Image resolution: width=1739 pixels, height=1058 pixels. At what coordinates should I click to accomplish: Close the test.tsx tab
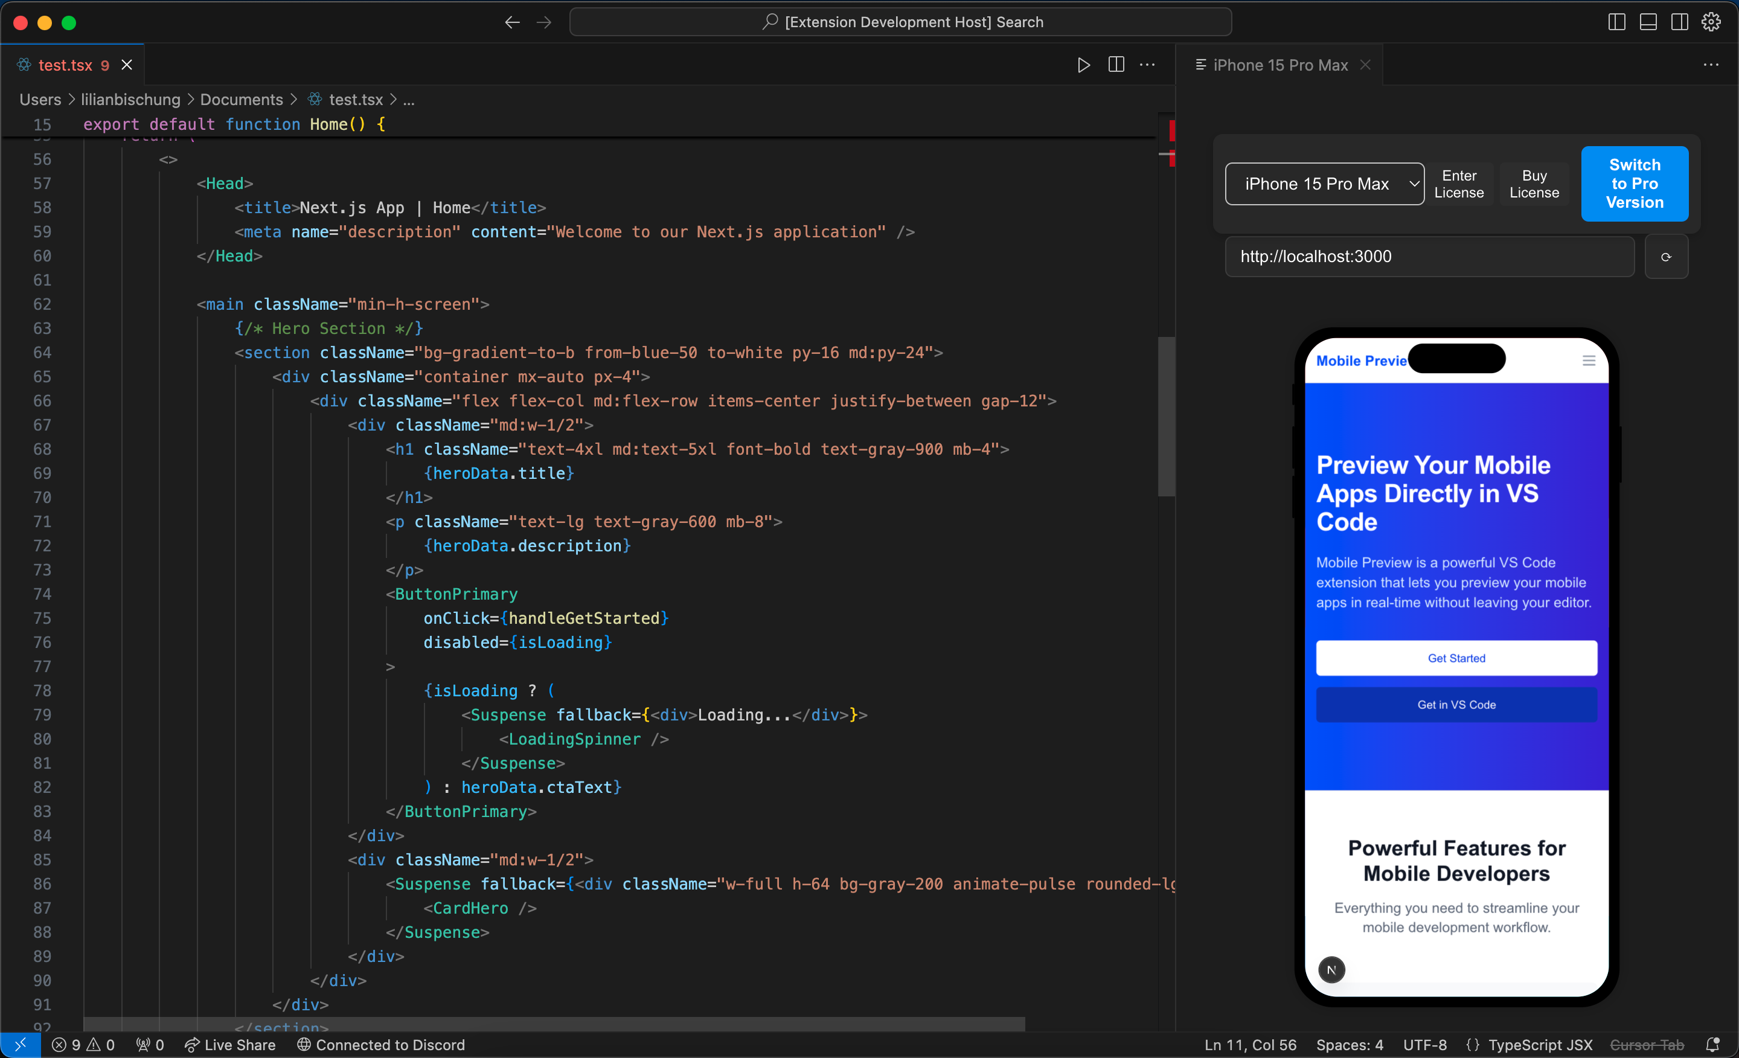click(127, 65)
